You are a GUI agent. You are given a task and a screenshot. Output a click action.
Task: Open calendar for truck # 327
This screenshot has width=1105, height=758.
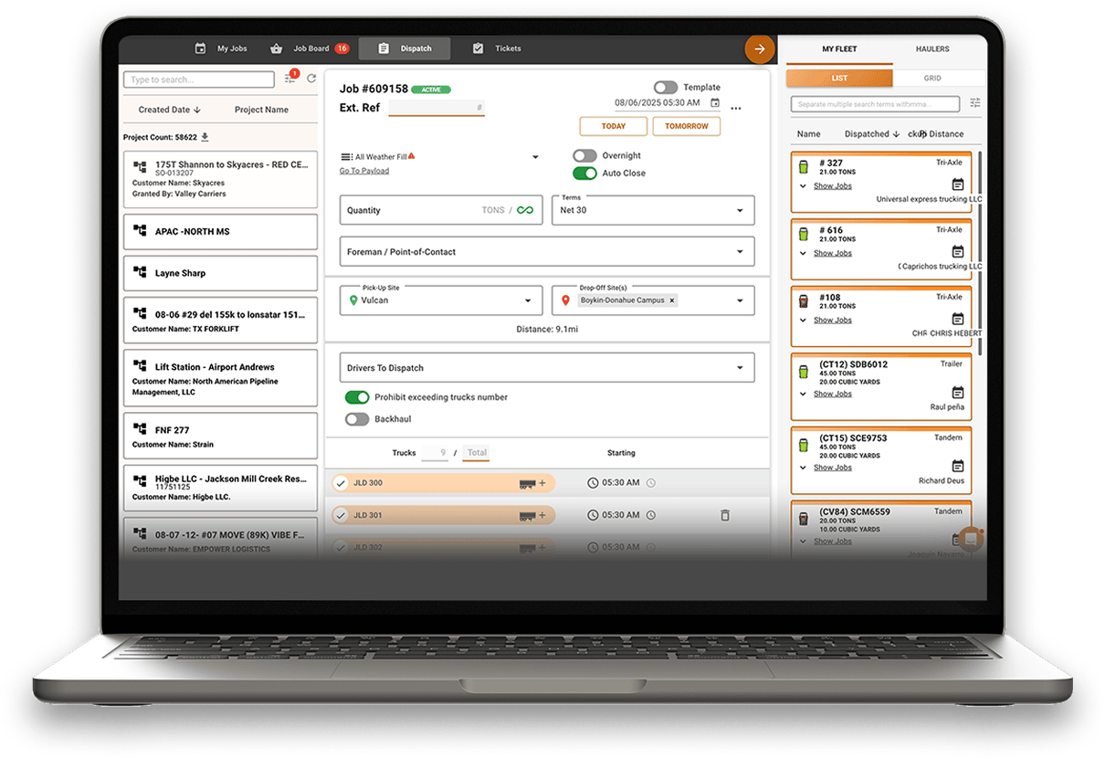click(957, 184)
